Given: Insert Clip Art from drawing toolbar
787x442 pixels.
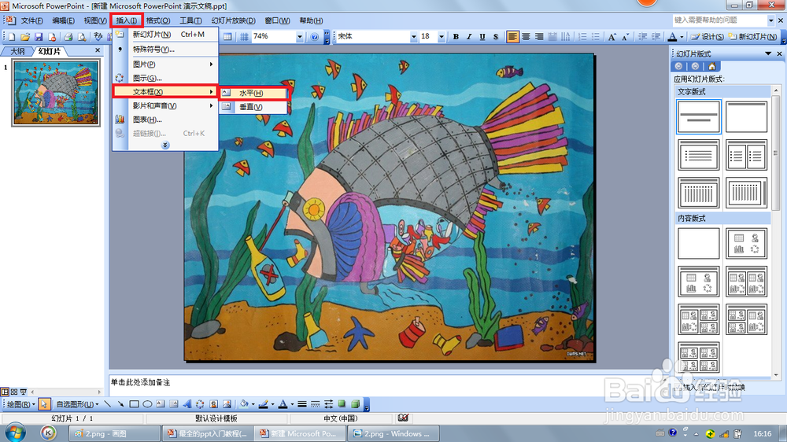Looking at the screenshot, I should [x=214, y=404].
